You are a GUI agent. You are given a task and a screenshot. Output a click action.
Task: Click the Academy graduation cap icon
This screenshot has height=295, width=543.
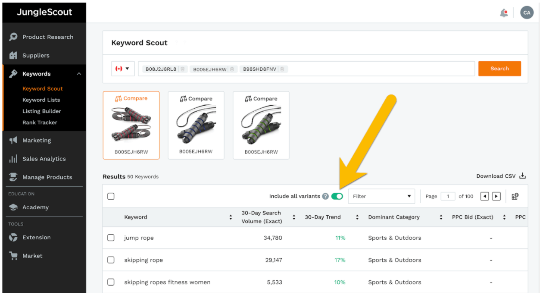tap(13, 207)
